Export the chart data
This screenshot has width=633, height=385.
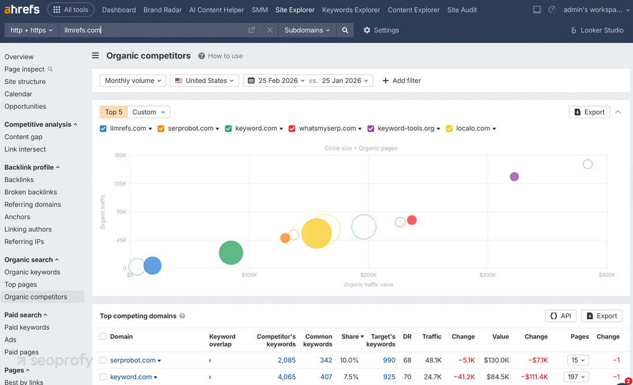[x=589, y=112]
